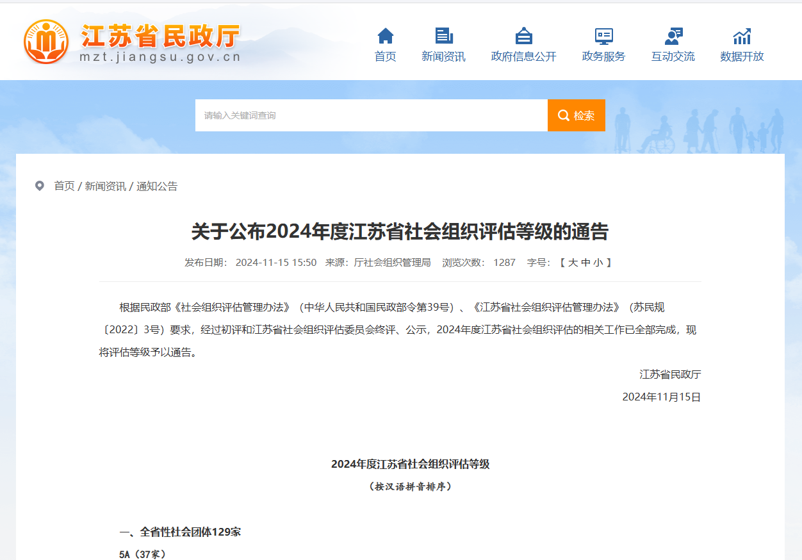Viewport: 802px width, 560px height.
Task: Go to 通知公告 in the breadcrumb
Action: [157, 186]
